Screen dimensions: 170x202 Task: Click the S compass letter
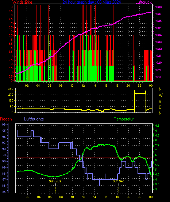pyautogui.click(x=160, y=102)
